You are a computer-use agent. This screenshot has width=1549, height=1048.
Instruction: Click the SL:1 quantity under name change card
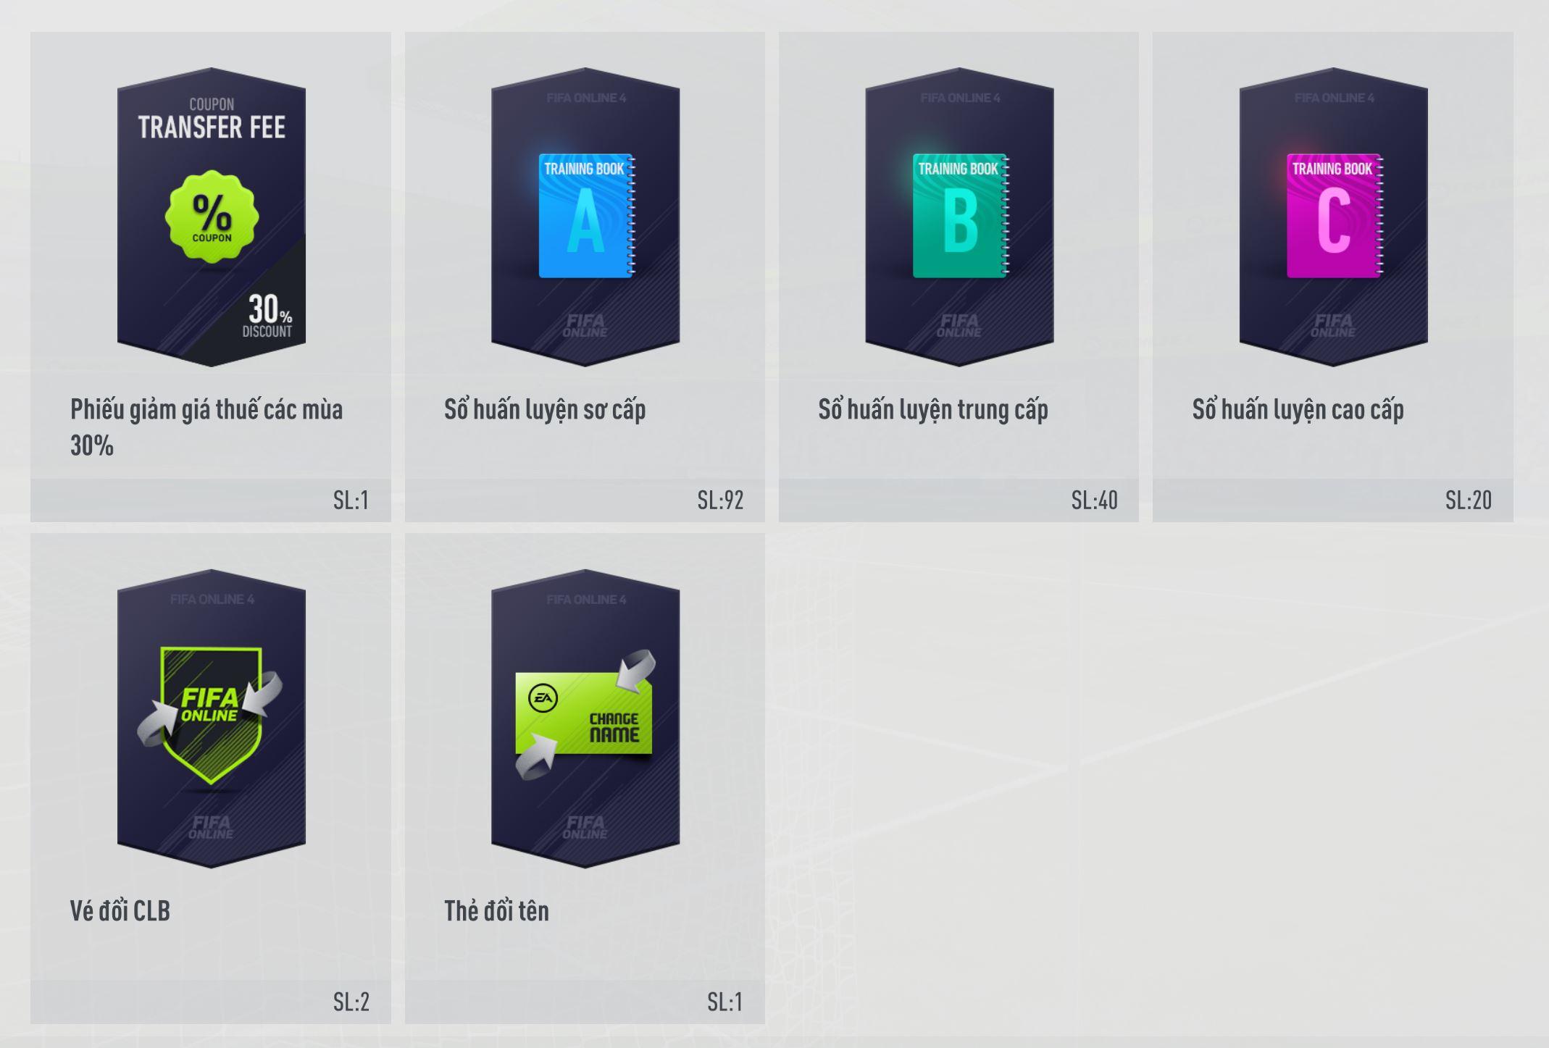pyautogui.click(x=725, y=1002)
